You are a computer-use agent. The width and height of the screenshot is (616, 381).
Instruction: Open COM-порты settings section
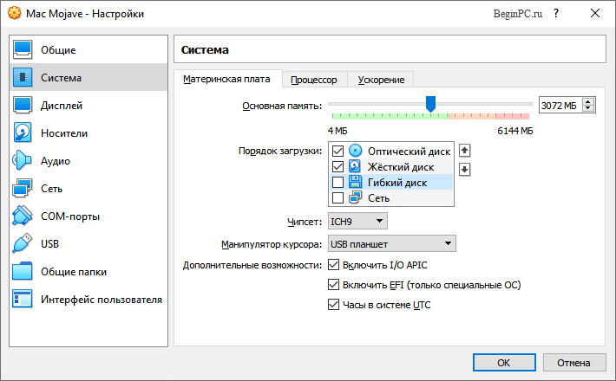(88, 216)
